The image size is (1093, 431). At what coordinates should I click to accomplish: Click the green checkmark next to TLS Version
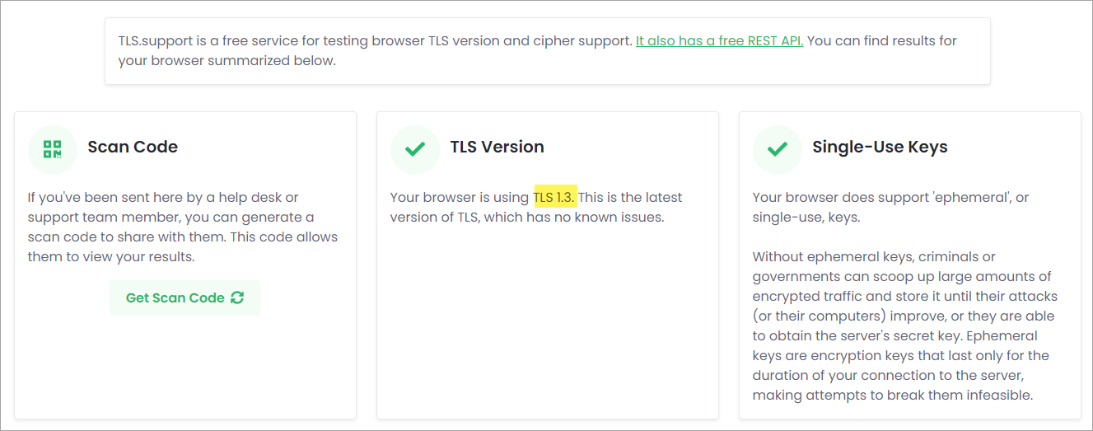[415, 149]
